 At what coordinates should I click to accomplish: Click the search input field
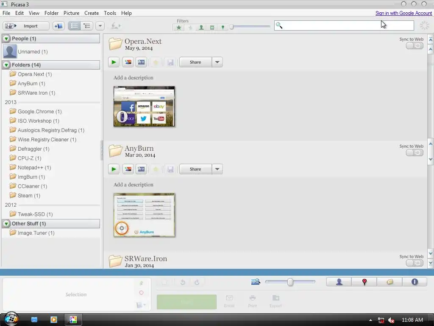click(344, 25)
